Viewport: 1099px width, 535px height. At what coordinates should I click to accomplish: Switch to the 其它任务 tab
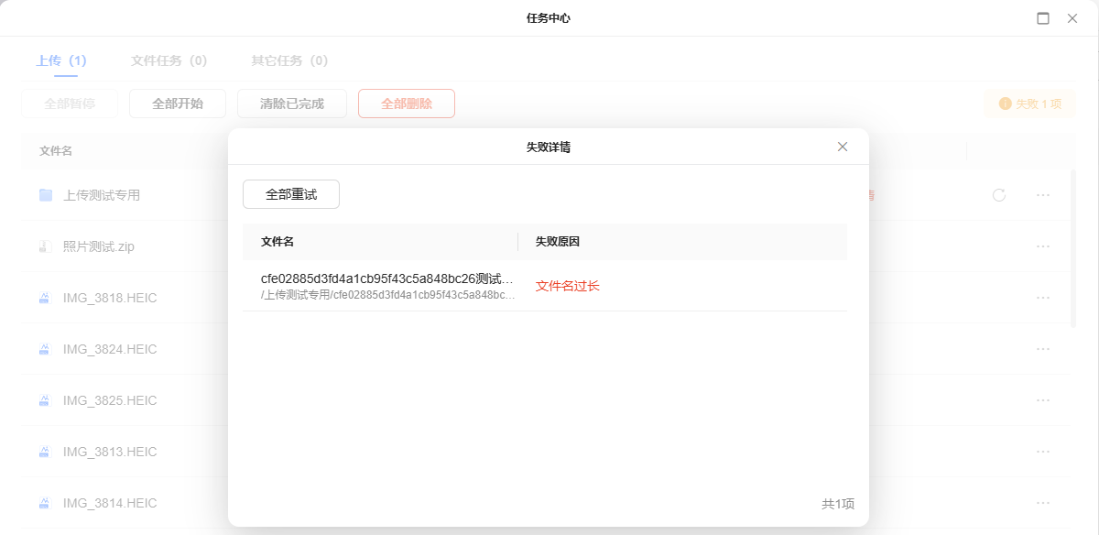289,60
